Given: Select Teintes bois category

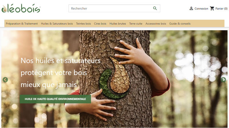Looking at the screenshot, I should coord(83,24).
